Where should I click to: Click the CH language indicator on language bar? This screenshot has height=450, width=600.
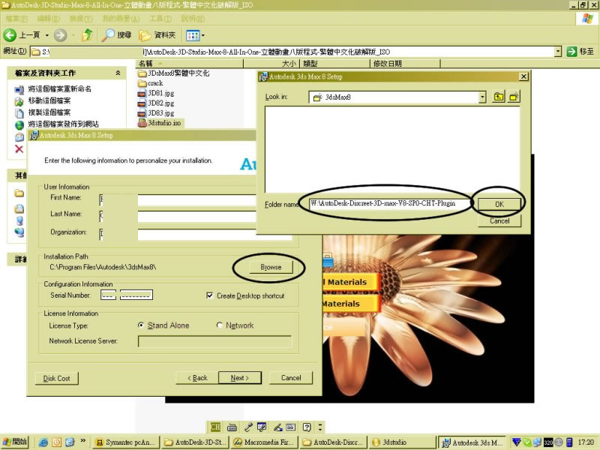click(215, 427)
